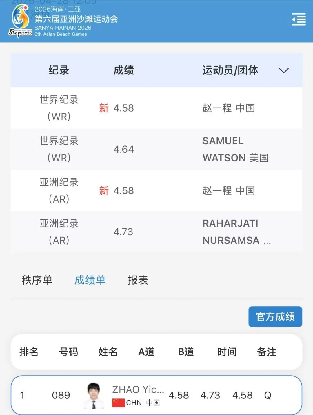
Task: Click the 时间 column header
Action: pos(227,352)
